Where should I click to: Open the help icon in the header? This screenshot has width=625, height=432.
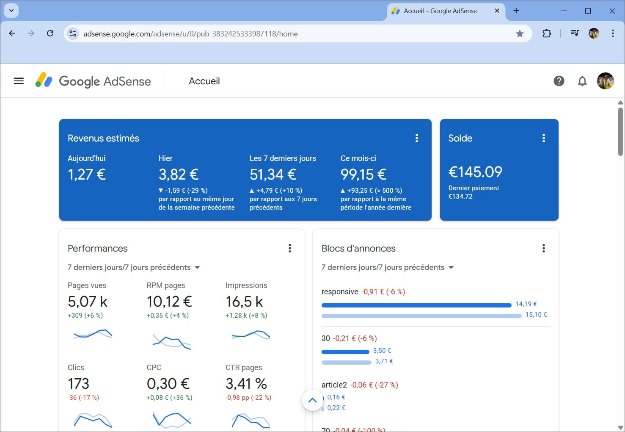point(559,81)
